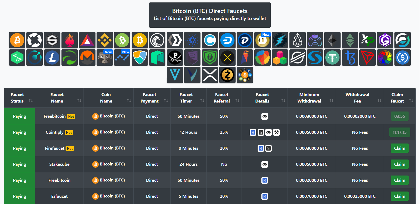Screen dimensions: 420x204
Task: Open the red Tron icon
Action: pos(368,58)
